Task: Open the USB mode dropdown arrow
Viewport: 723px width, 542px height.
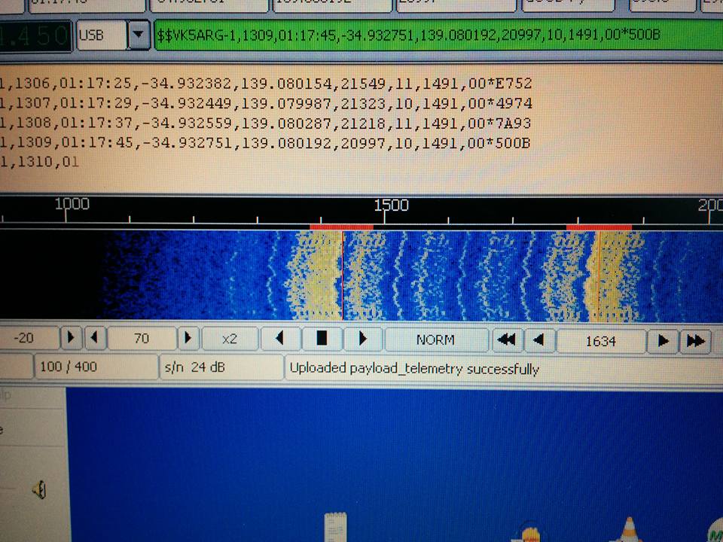Action: click(139, 35)
